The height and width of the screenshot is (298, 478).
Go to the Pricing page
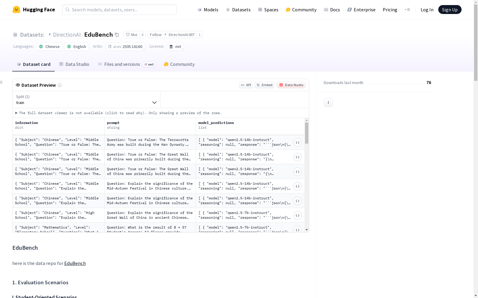point(390,10)
